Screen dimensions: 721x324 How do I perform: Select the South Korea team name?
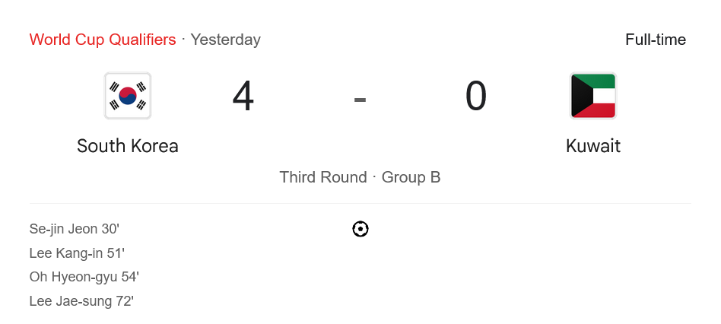128,146
